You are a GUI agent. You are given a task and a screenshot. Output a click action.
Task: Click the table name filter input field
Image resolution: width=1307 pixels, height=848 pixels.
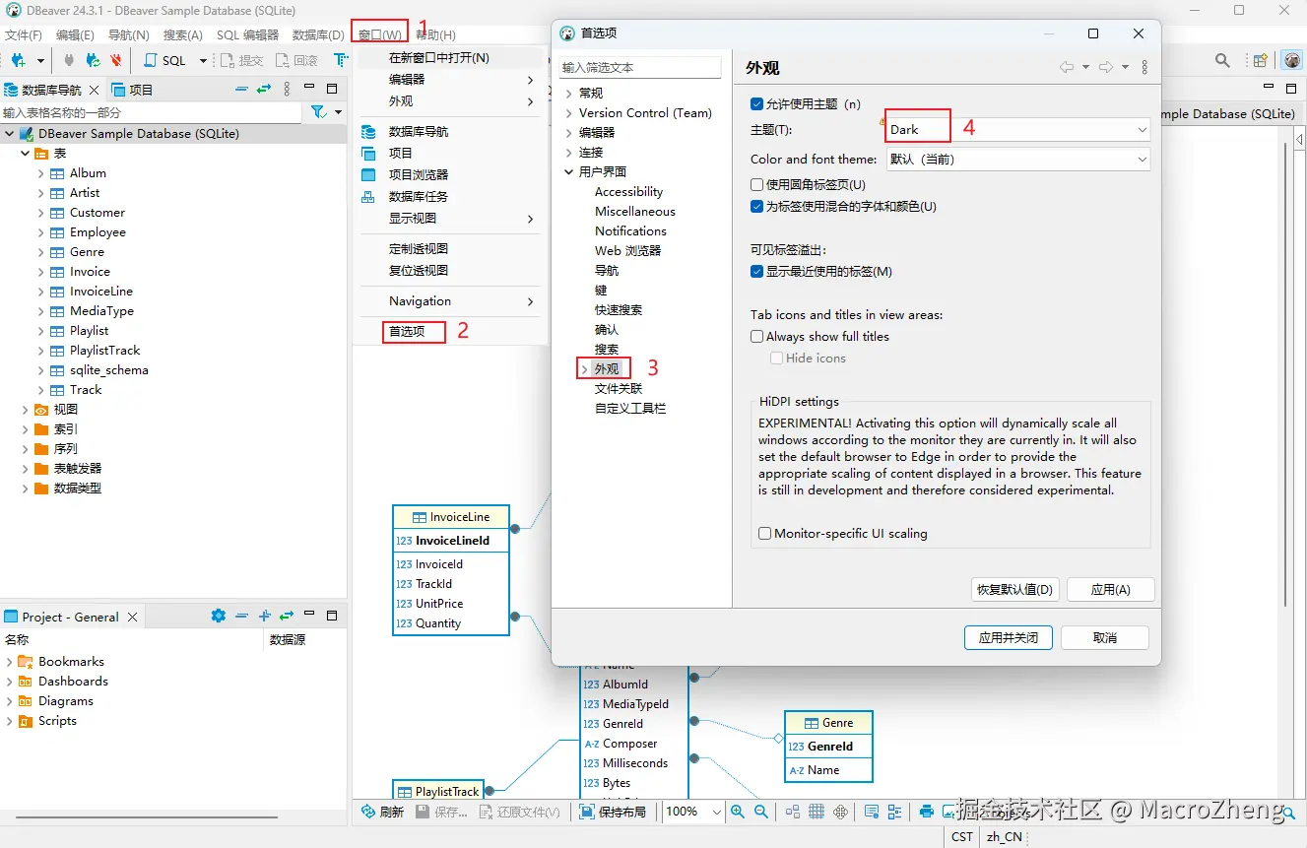coord(151,112)
